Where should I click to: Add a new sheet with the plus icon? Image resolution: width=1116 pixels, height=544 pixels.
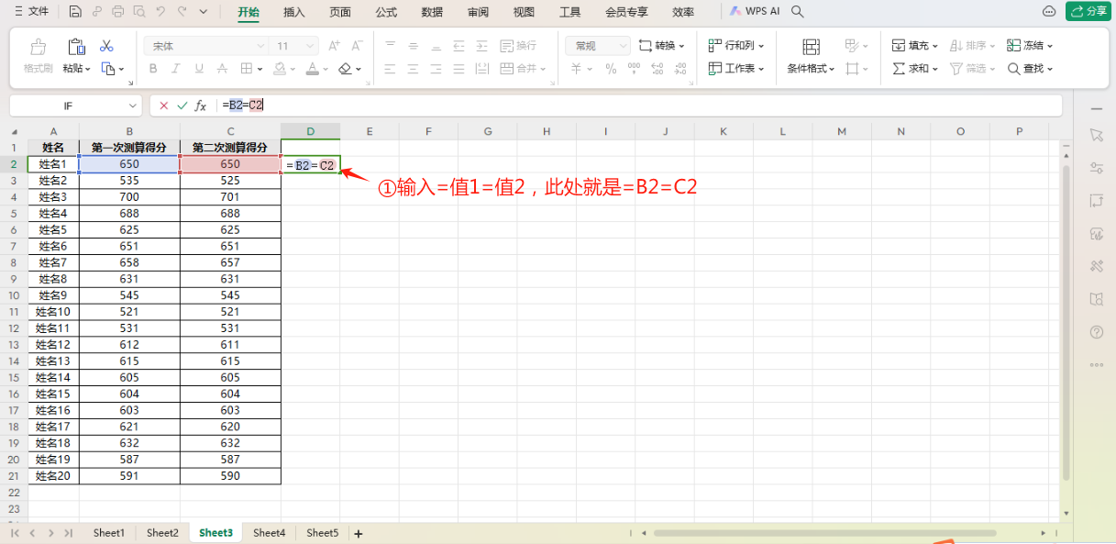pyautogui.click(x=359, y=533)
